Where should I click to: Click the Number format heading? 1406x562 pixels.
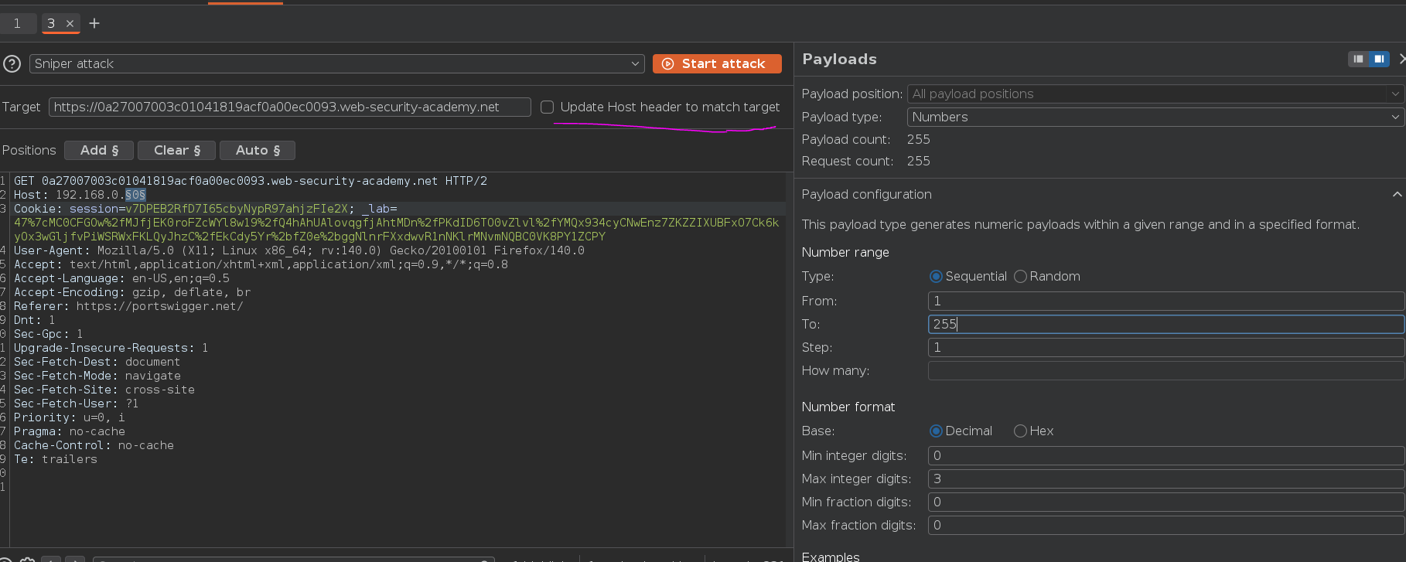tap(848, 407)
